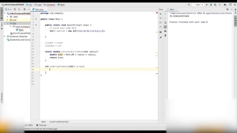This screenshot has width=237, height=133.
Task: Open the Main run configuration dropdown
Action: (198, 5)
